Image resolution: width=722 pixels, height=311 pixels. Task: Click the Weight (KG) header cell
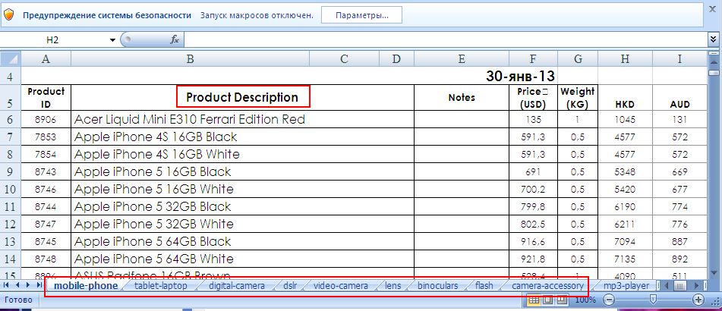click(x=578, y=98)
